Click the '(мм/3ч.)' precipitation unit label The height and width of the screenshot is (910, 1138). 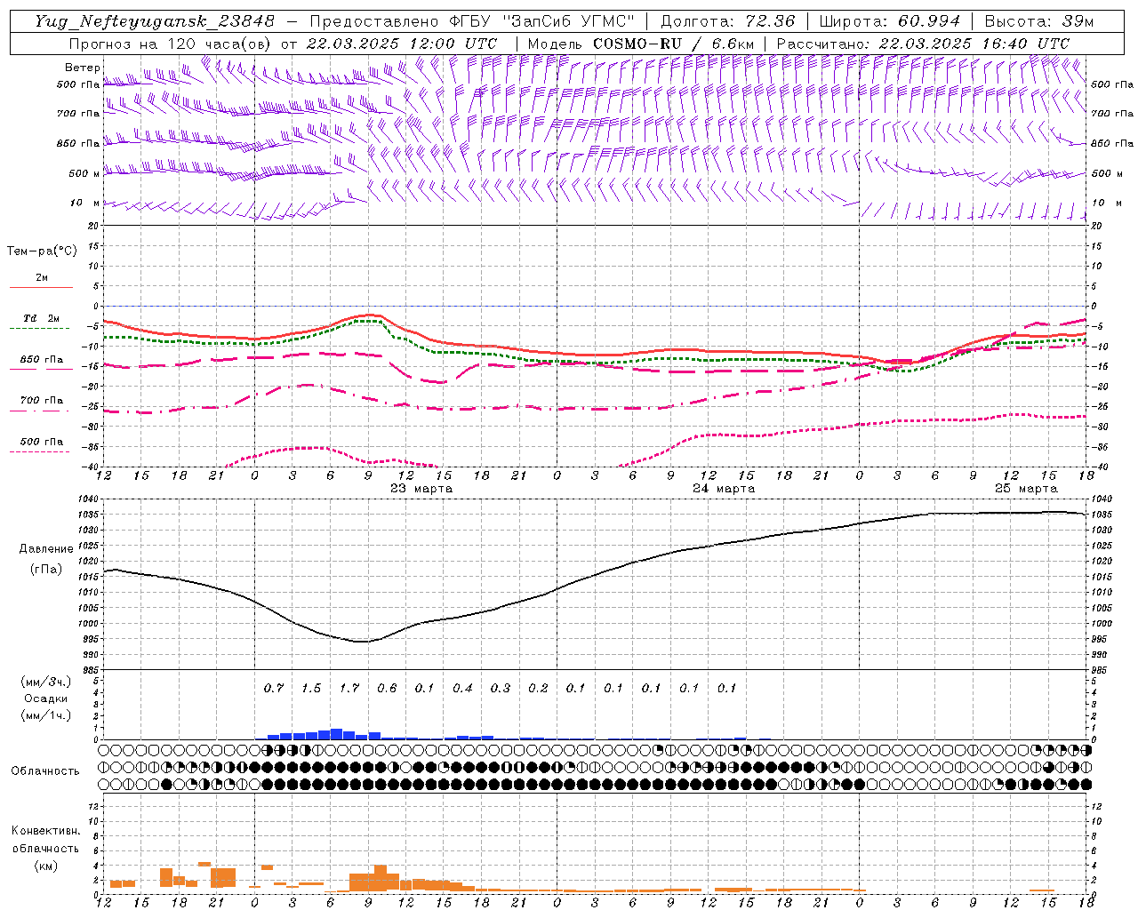pyautogui.click(x=46, y=682)
